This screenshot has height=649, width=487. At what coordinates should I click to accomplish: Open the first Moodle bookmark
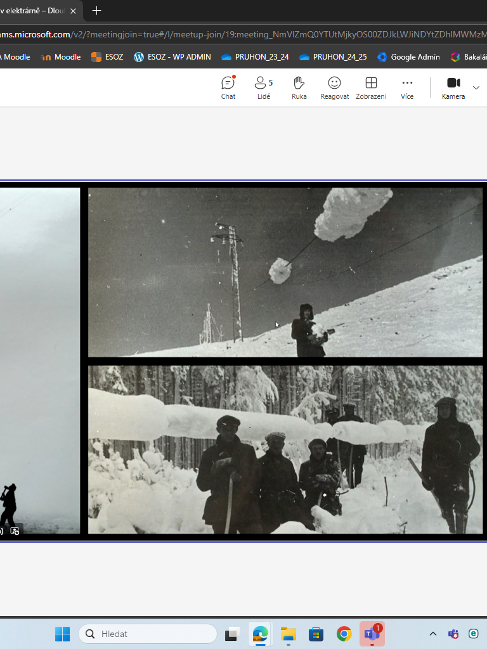pos(15,57)
